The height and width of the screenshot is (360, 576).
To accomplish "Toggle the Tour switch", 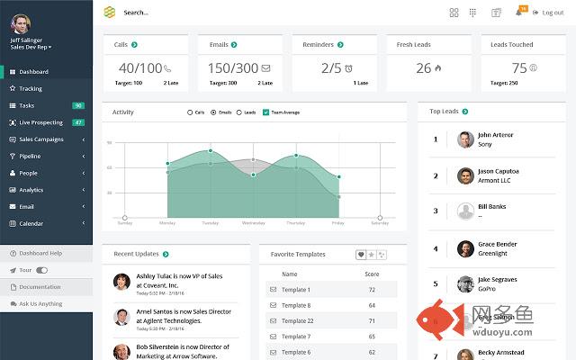I will point(42,270).
